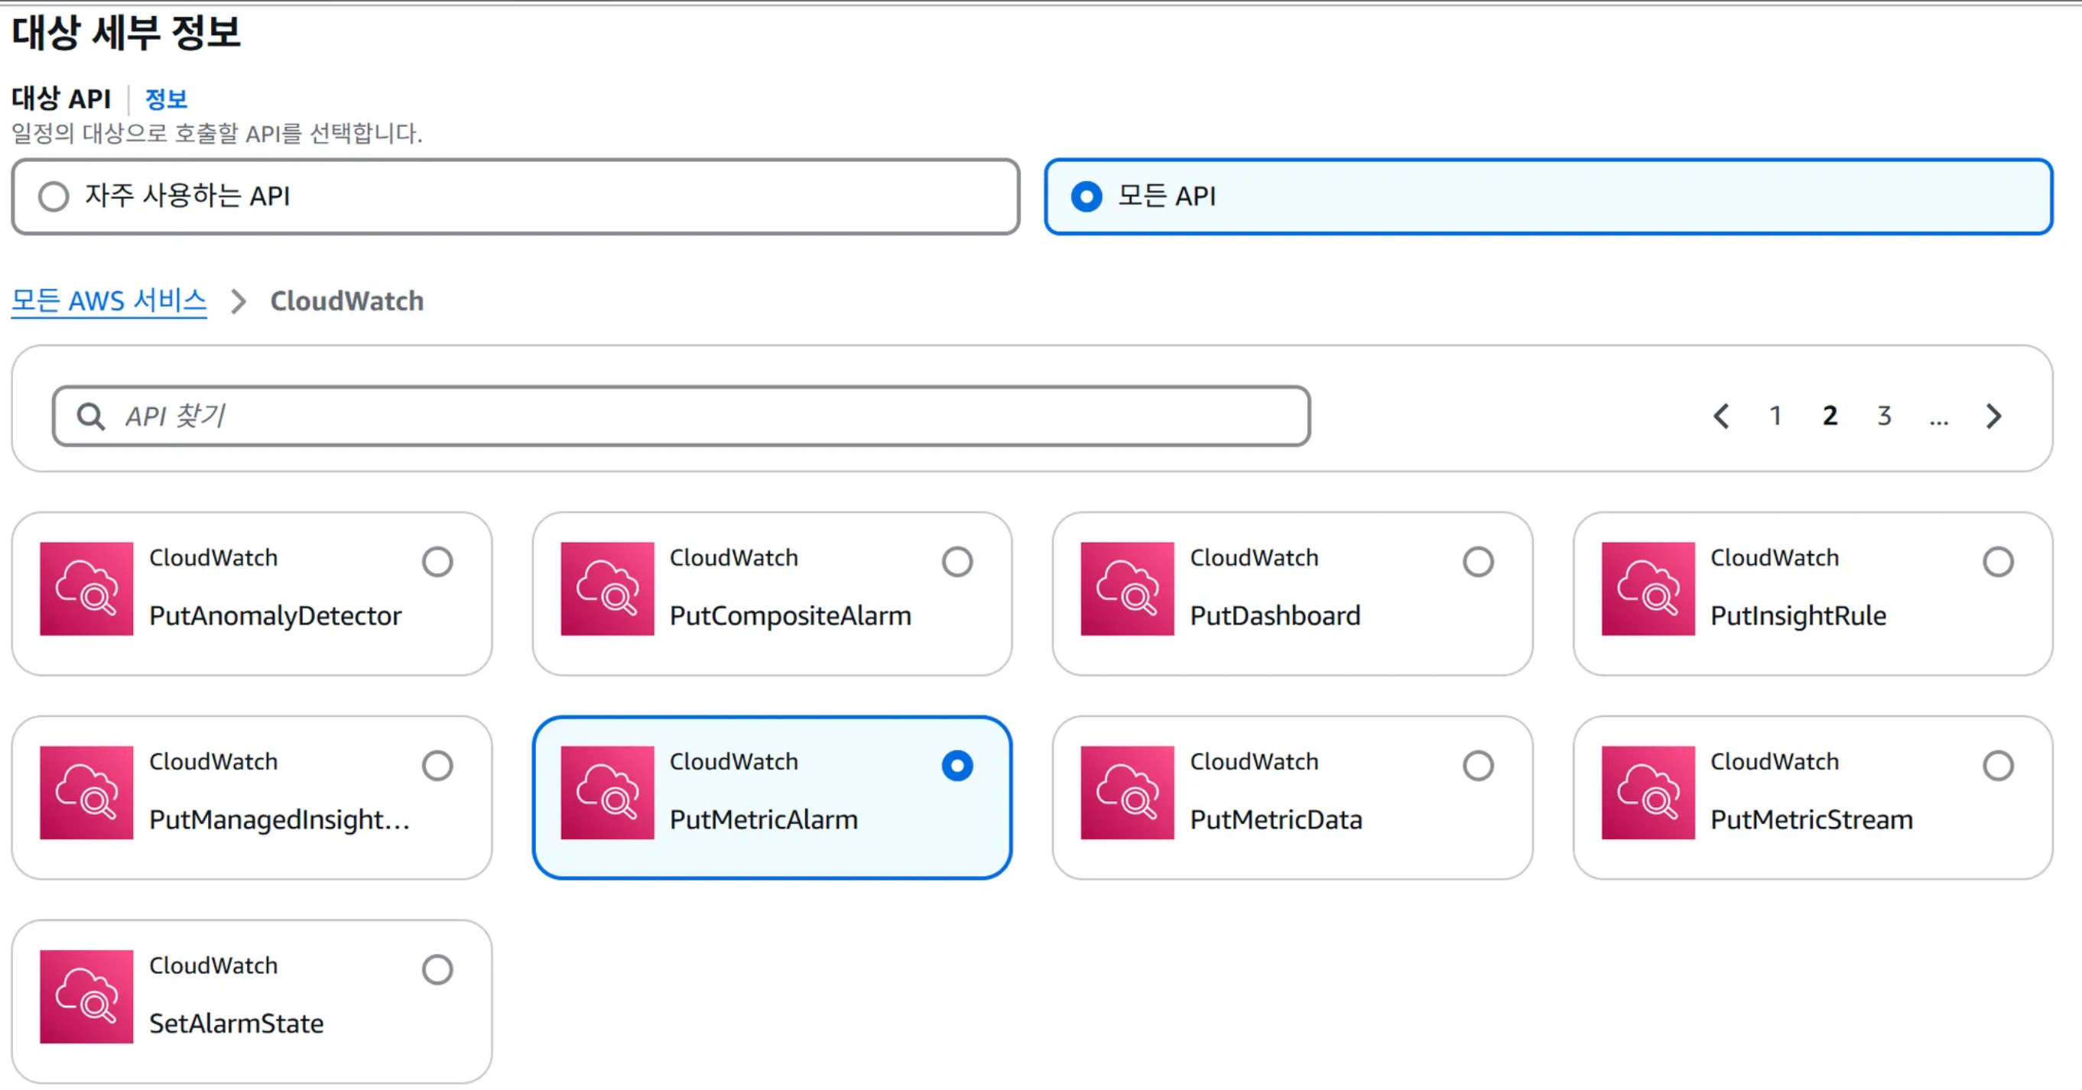Click the PutAnomalyDetector CloudWatch icon
2082x1090 pixels.
coord(86,589)
